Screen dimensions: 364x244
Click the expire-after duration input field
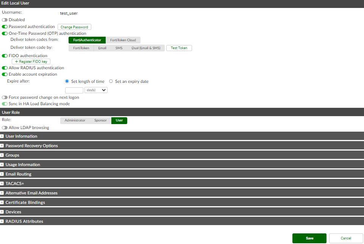click(74, 90)
